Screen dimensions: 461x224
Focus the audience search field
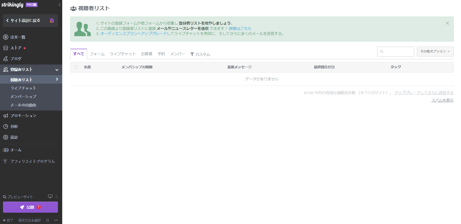point(396,51)
